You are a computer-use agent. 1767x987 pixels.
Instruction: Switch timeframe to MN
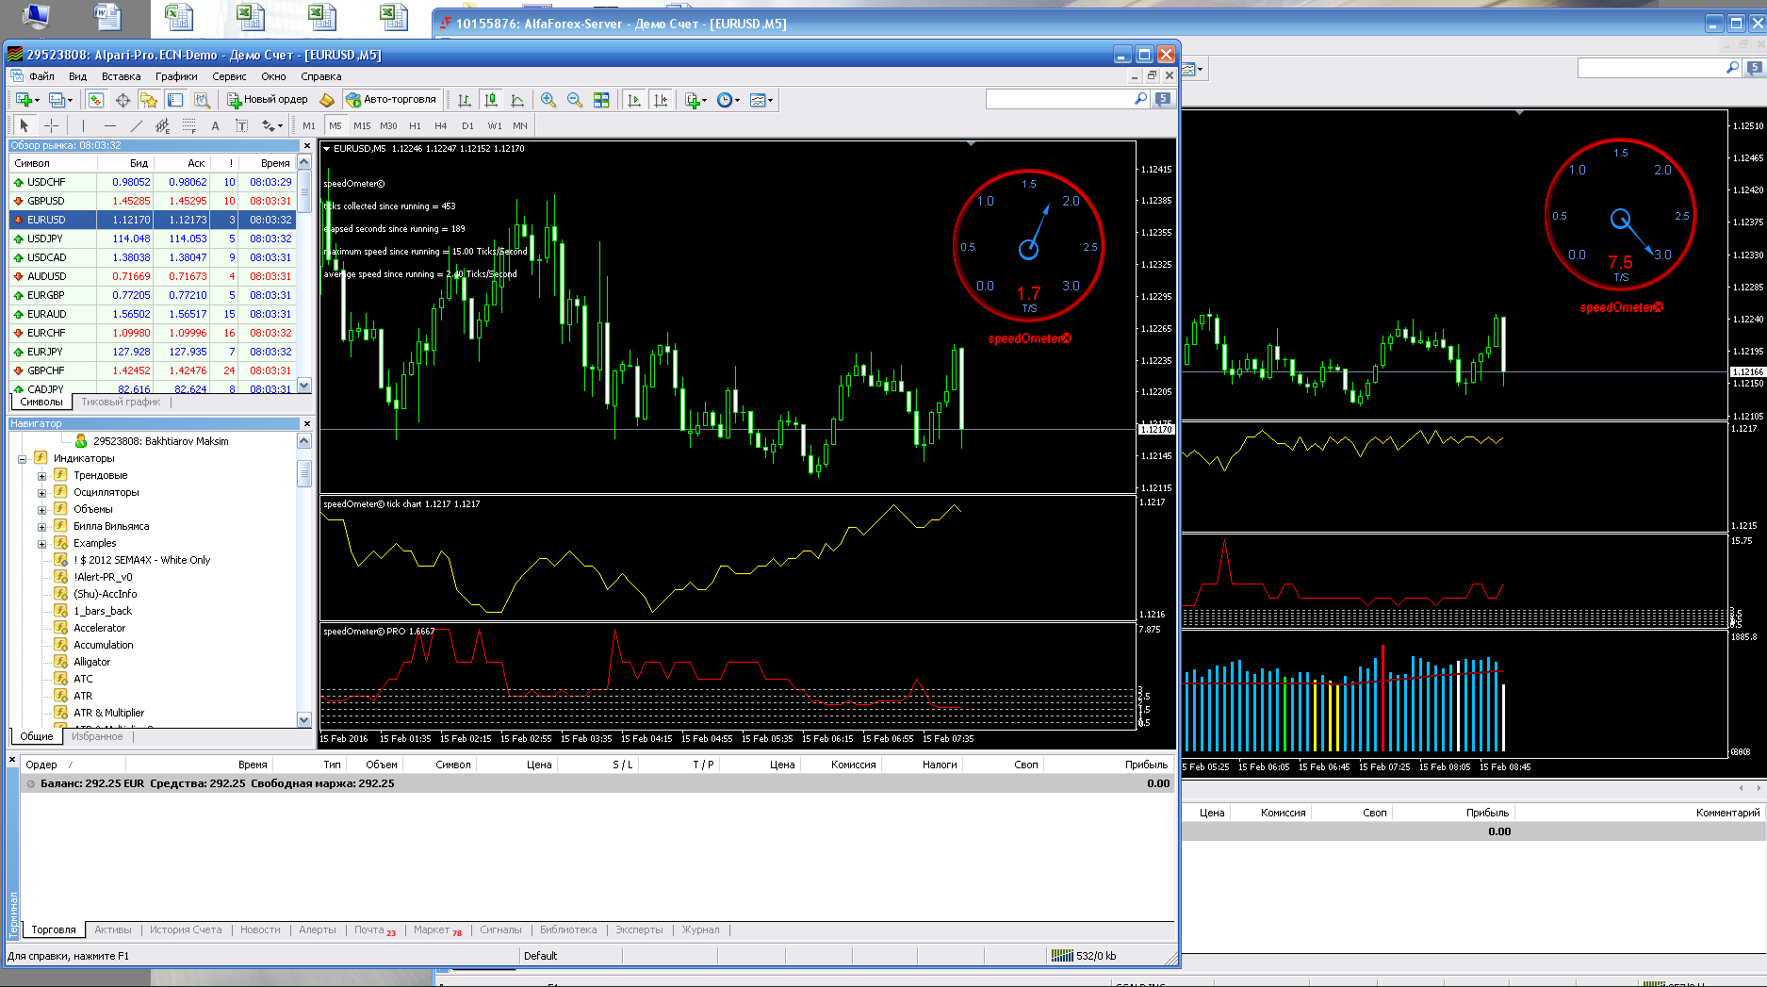point(520,125)
